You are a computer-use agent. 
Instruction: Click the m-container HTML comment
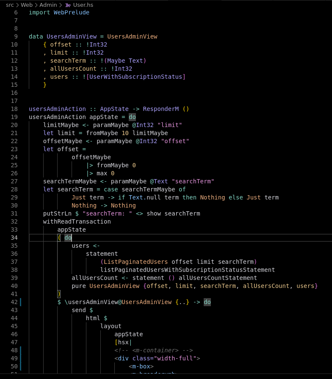click(154, 350)
